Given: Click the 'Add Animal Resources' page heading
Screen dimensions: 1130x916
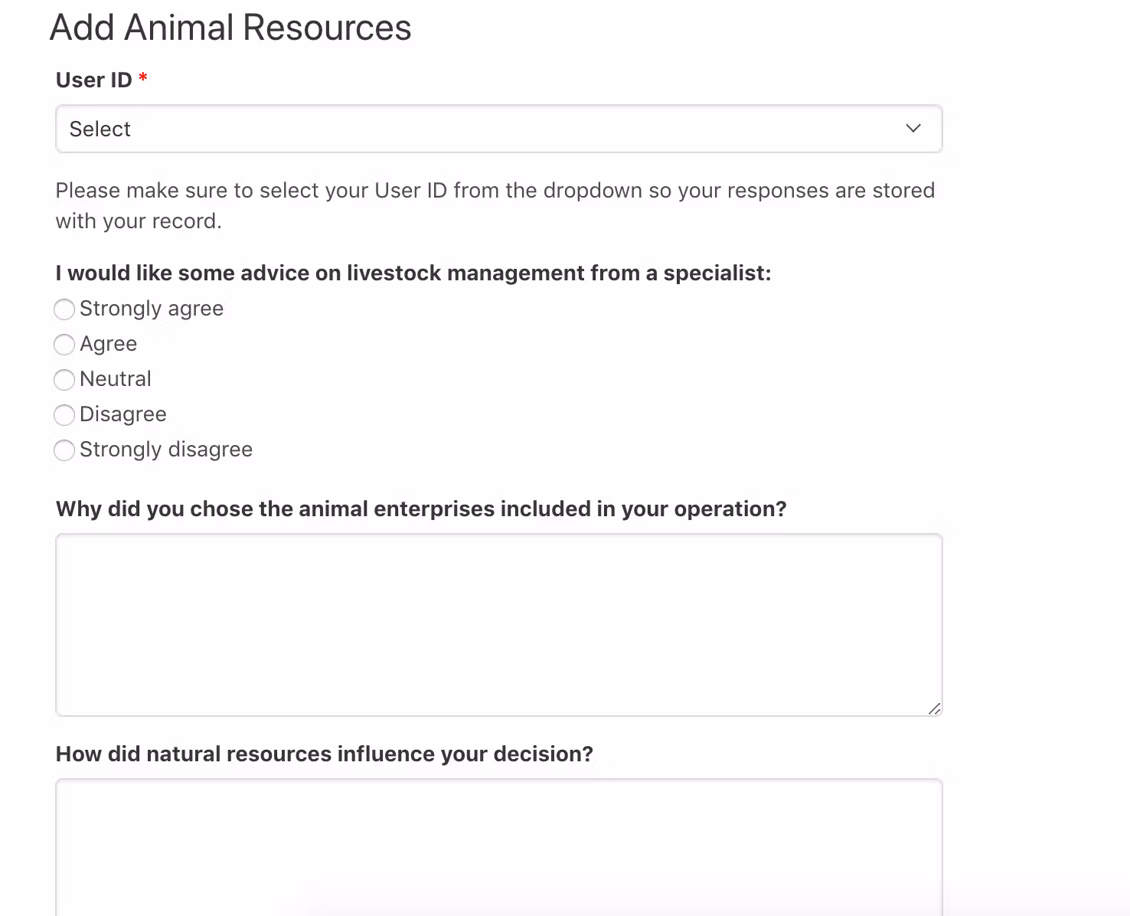Looking at the screenshot, I should pos(230,28).
